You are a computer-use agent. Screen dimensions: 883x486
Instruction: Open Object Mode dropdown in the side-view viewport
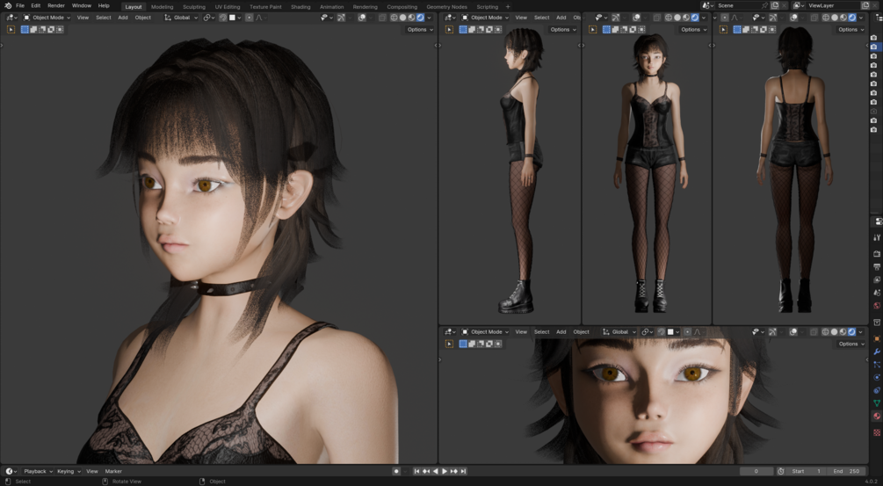tap(485, 18)
